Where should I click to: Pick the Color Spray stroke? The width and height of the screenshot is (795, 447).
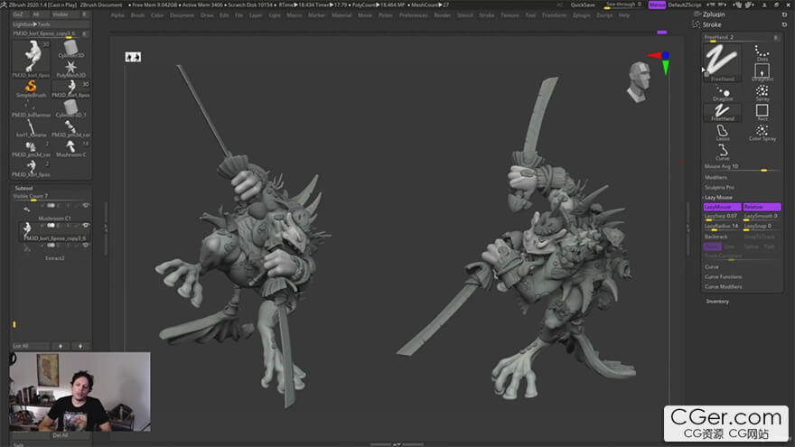coord(762,133)
